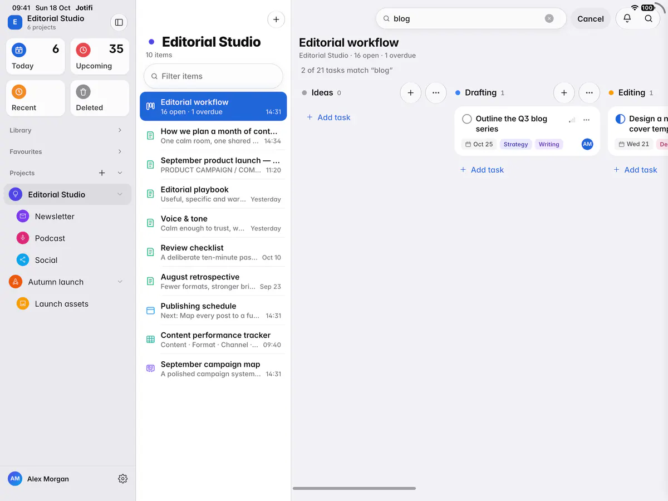Click Add task under Editing column
The image size is (668, 501).
coord(635,170)
